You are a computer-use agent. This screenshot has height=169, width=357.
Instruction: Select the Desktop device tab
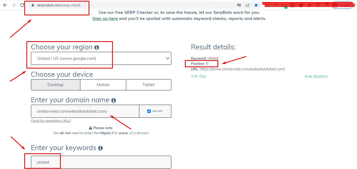point(55,85)
